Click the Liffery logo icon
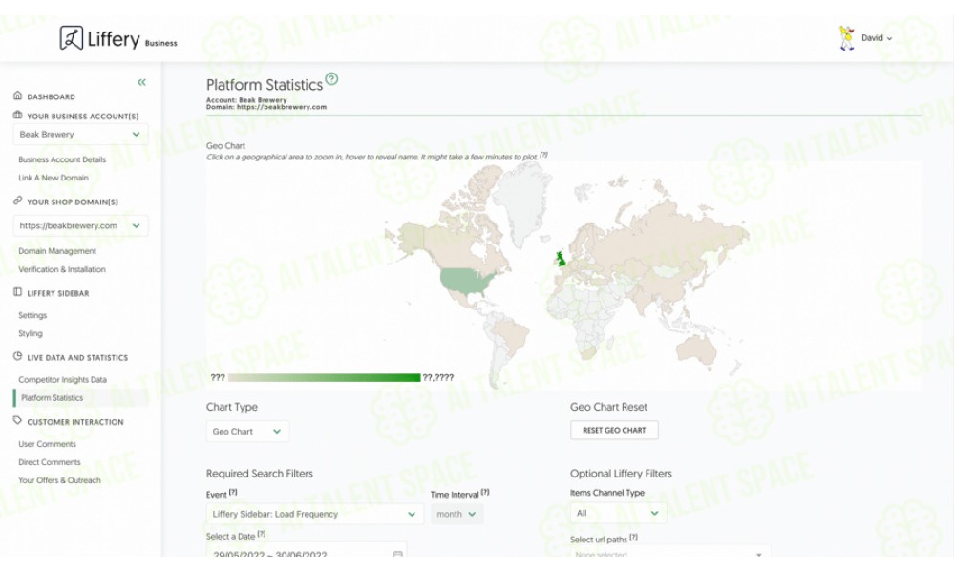Image resolution: width=955 pixels, height=573 pixels. click(72, 38)
